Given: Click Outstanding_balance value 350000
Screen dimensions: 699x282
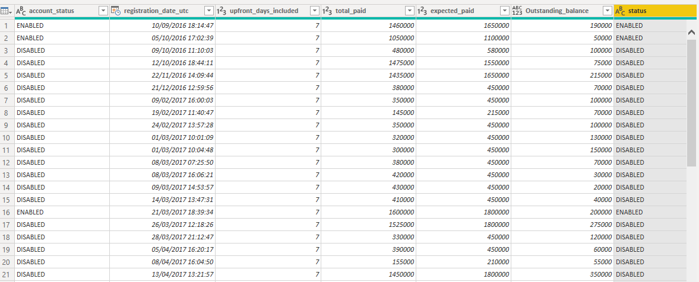Looking at the screenshot, I should tap(600, 274).
